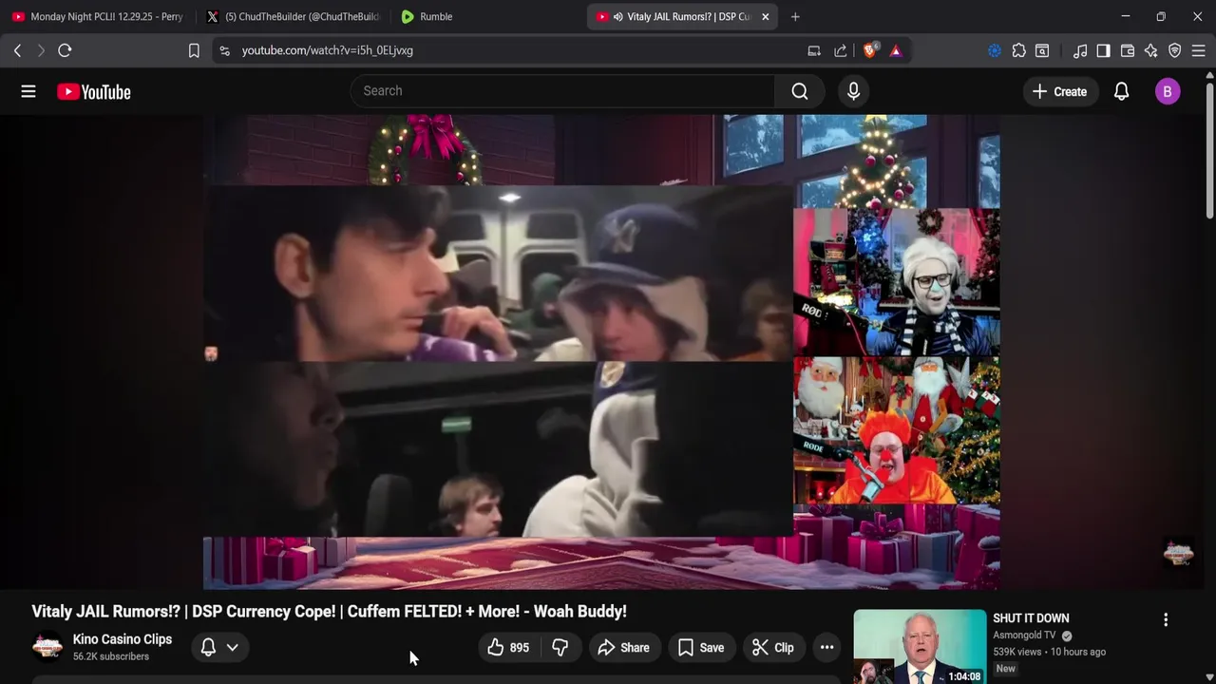The image size is (1216, 684).
Task: Open the YouTube guide hamburger menu
Action: pos(28,91)
